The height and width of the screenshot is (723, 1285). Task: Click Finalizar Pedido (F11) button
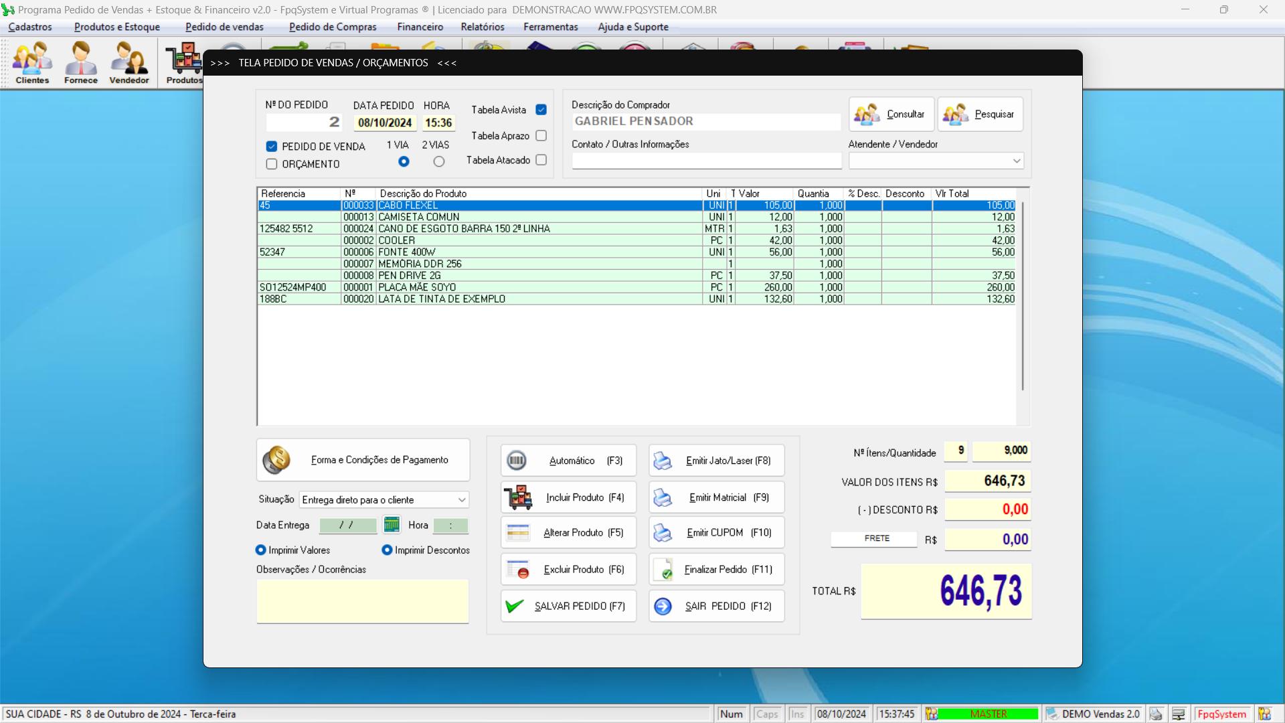[716, 570]
